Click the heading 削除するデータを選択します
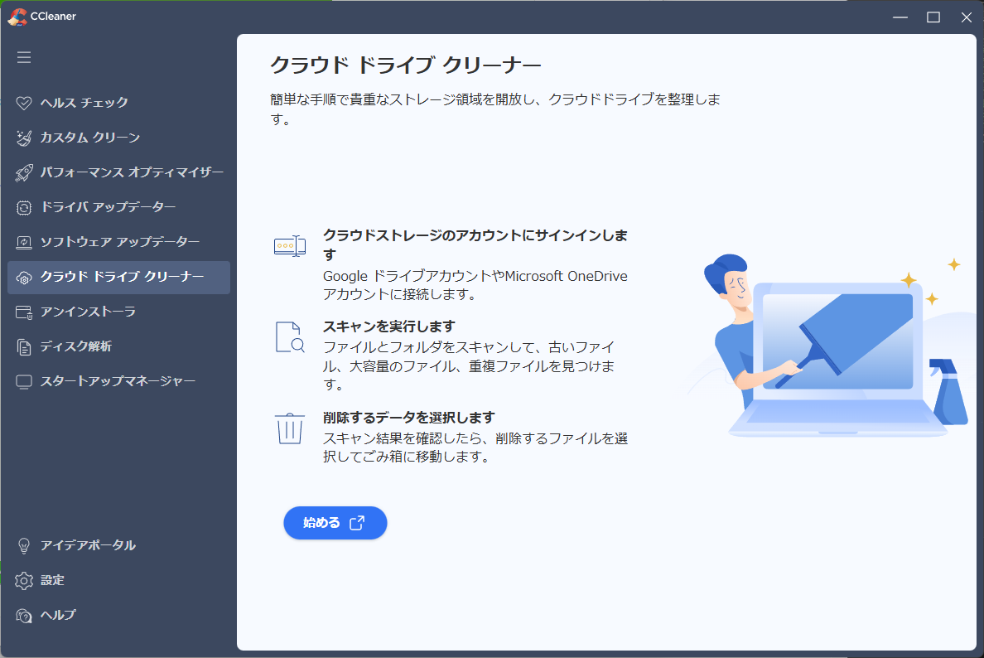Viewport: 984px width, 658px height. [408, 418]
